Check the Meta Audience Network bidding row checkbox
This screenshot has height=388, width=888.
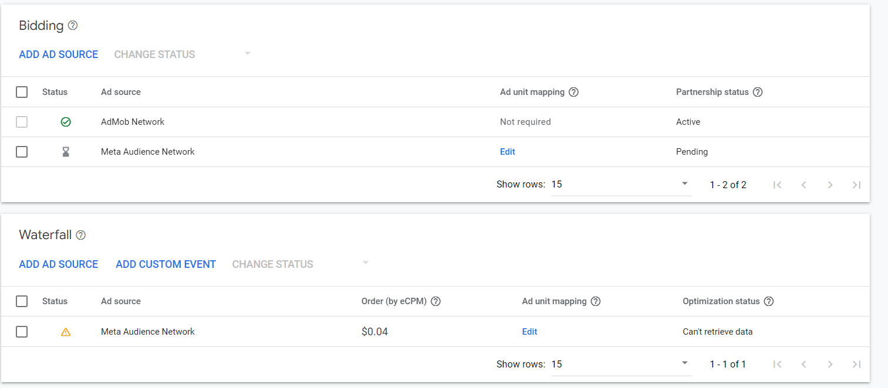[22, 152]
